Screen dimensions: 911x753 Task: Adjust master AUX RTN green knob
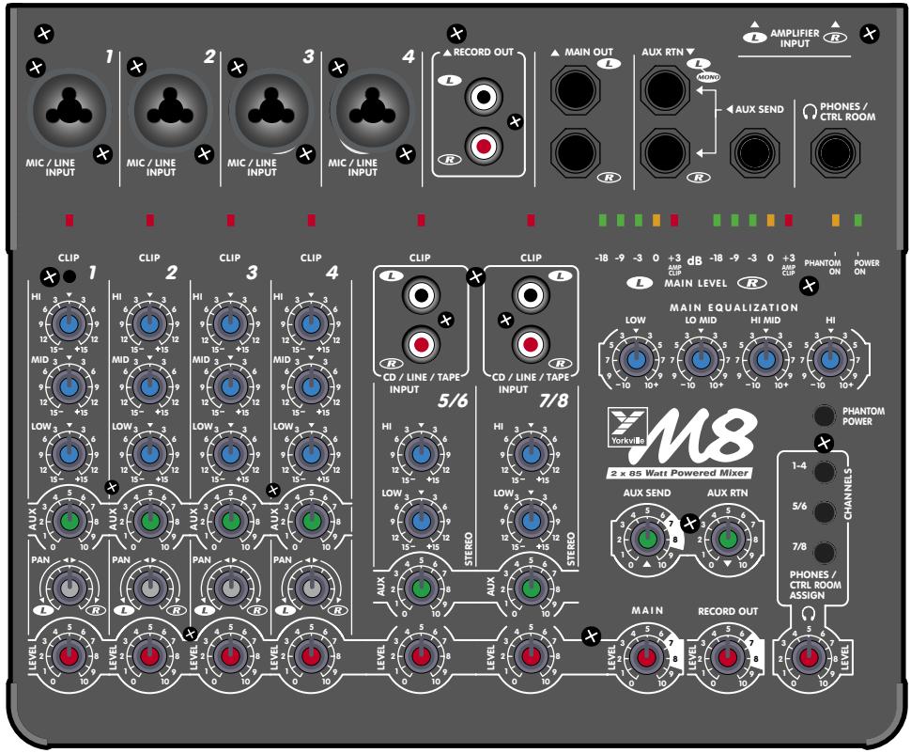click(x=728, y=539)
